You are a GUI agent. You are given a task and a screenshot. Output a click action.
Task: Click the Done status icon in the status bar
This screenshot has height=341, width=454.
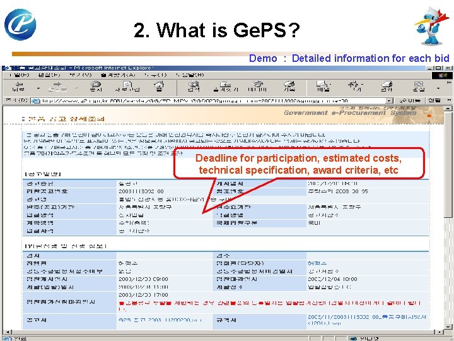coord(7,338)
